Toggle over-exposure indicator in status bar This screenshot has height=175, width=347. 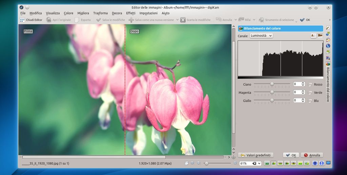[x=321, y=163]
